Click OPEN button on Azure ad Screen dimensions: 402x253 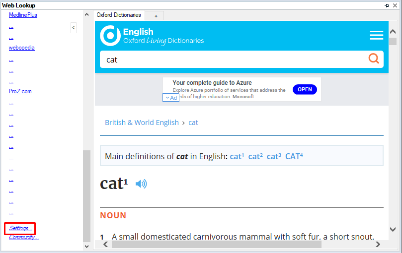click(x=305, y=89)
